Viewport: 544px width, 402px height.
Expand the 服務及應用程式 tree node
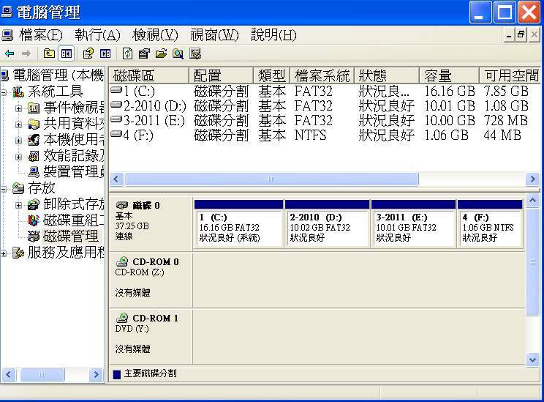click(4, 253)
